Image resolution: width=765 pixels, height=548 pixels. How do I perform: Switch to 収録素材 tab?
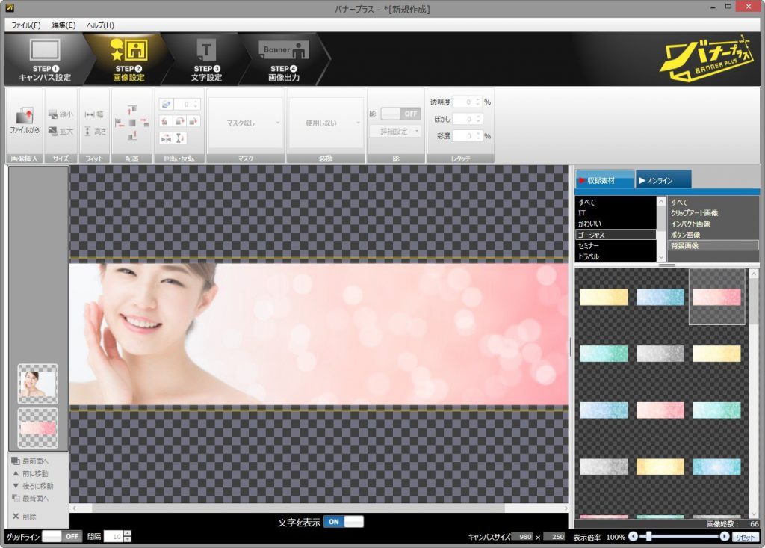pyautogui.click(x=604, y=179)
